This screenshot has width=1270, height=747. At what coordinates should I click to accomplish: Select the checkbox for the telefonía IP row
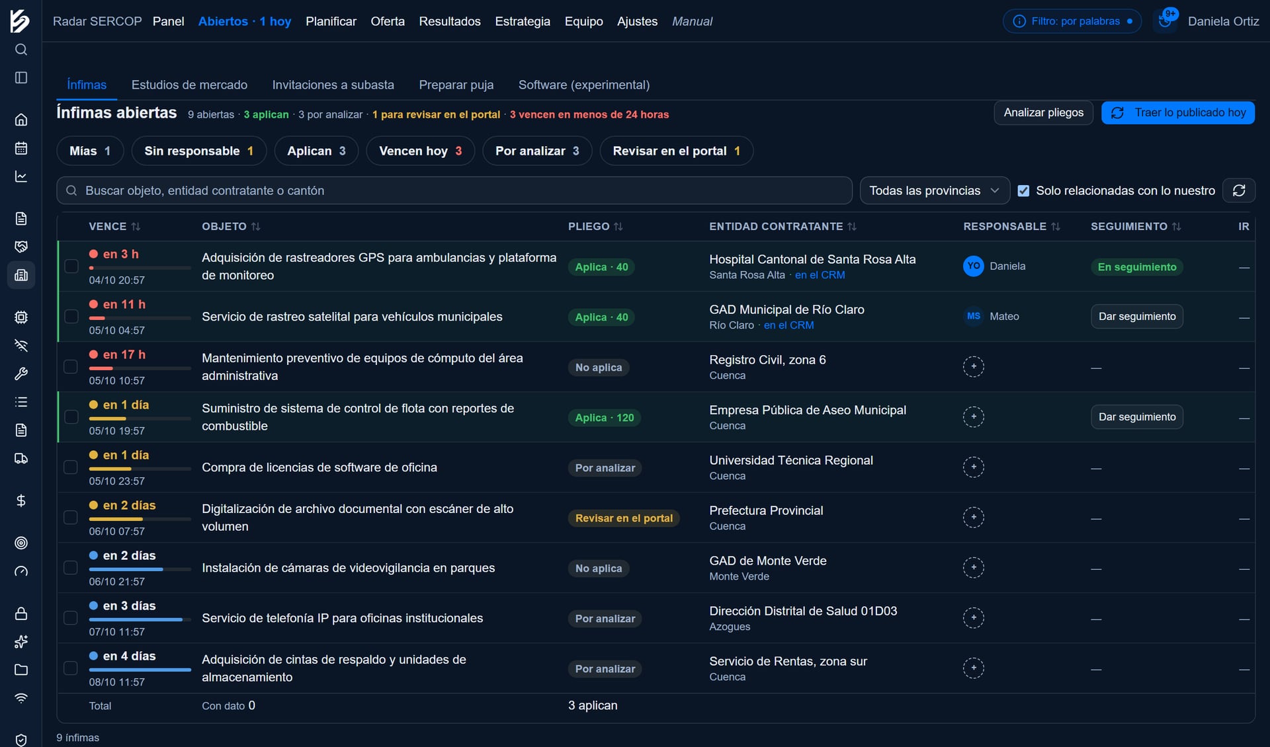(71, 617)
